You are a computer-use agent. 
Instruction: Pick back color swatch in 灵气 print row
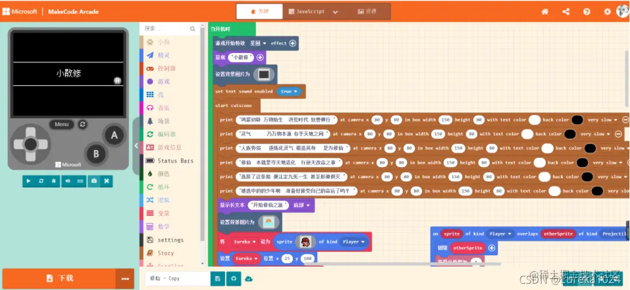pos(570,134)
